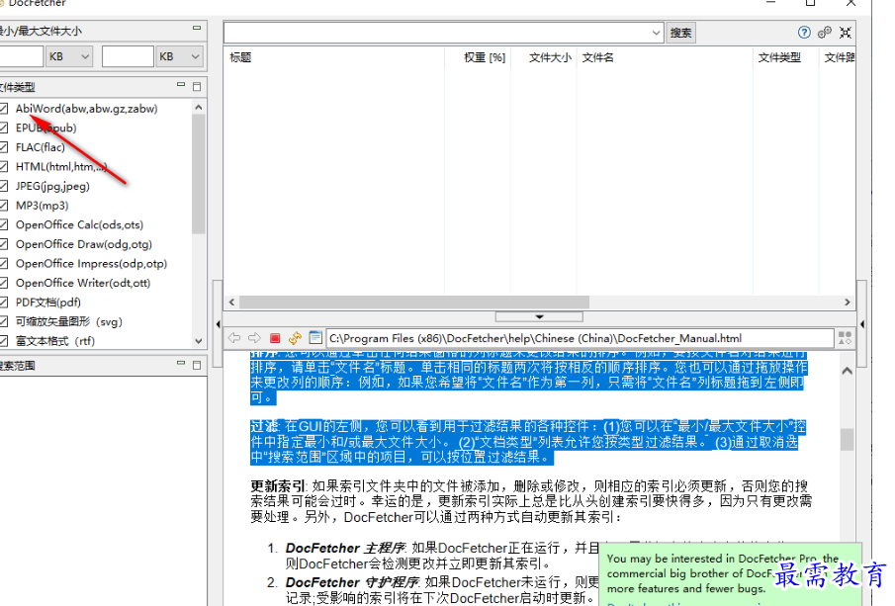Uncheck the AbiWord file type
This screenshot has height=606, width=895.
click(5, 108)
